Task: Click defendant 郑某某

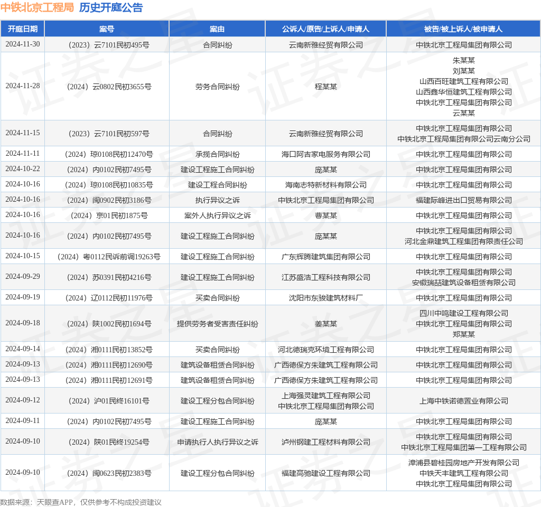Action: (464, 334)
